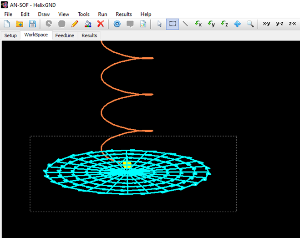Image resolution: width=300 pixels, height=238 pixels.
Task: Open the View menu
Action: (x=64, y=14)
